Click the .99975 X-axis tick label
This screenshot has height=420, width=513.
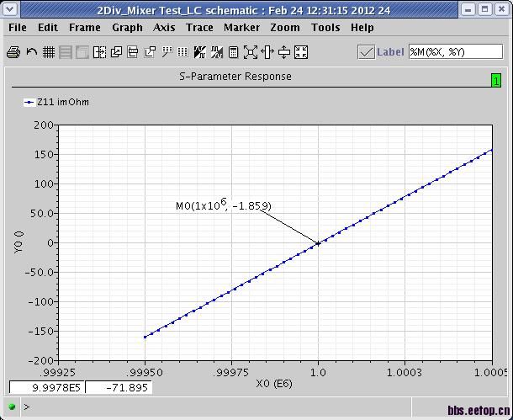(231, 372)
